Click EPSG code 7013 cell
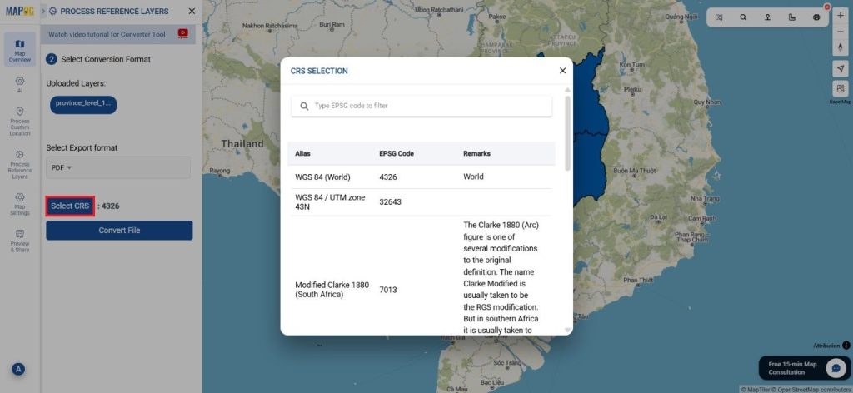The image size is (853, 393). (388, 290)
